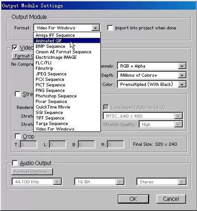Click the crop Bottom value field
The width and height of the screenshot is (197, 211).
point(87,144)
